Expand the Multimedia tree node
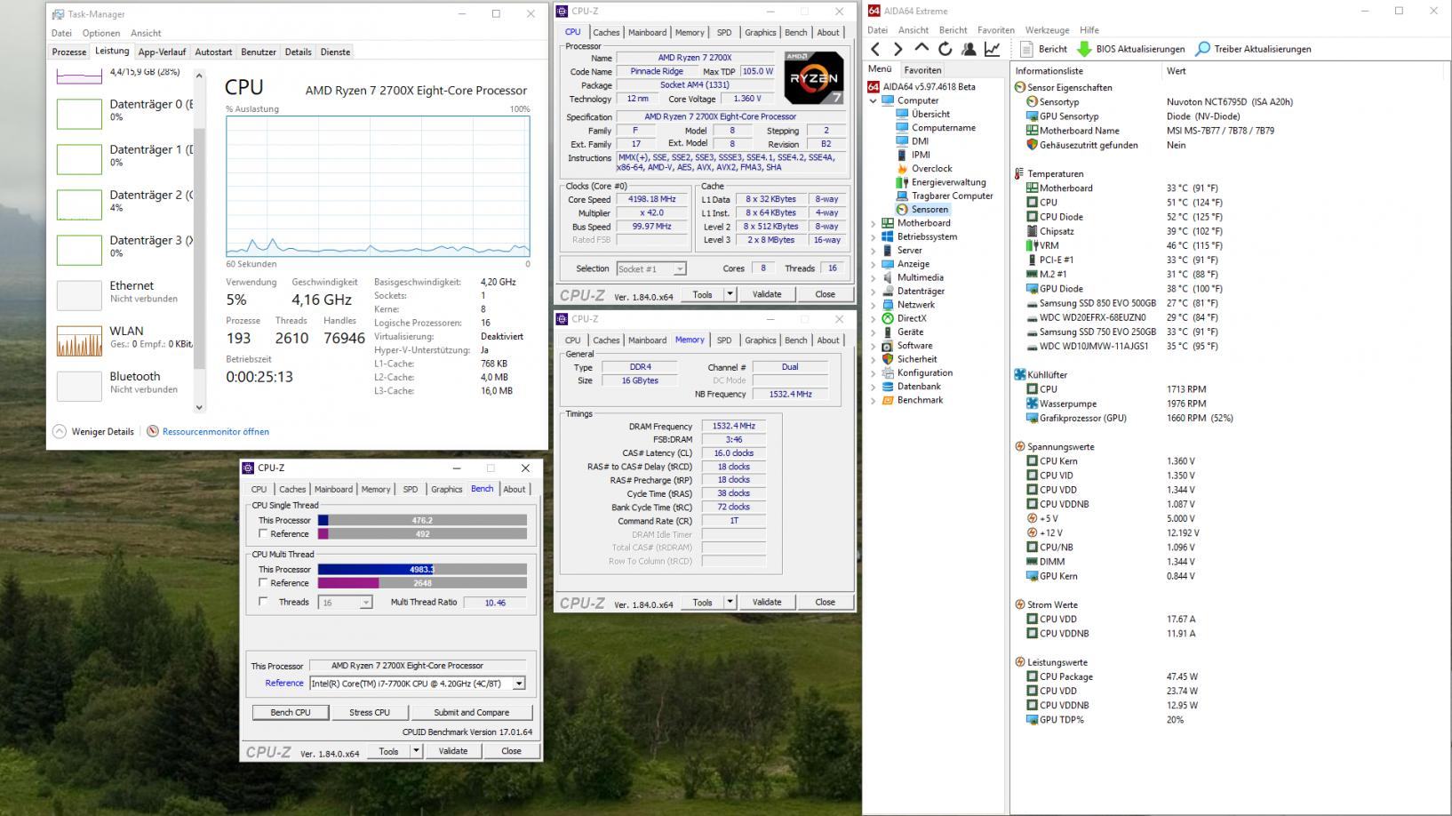This screenshot has height=816, width=1452. pos(873,277)
